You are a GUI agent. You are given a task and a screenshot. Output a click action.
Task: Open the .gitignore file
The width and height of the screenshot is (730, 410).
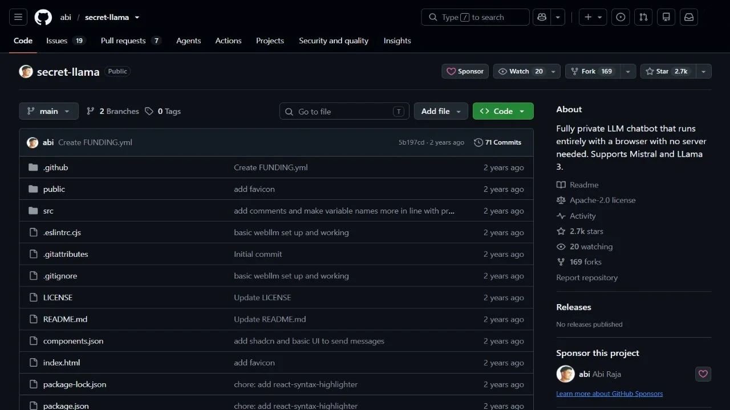[x=60, y=276]
